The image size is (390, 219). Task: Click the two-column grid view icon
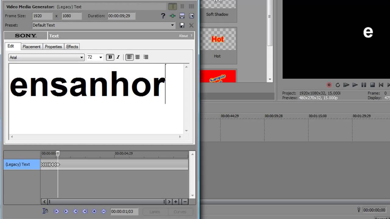(182, 6)
